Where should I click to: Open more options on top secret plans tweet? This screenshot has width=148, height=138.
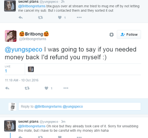click(79, 17)
